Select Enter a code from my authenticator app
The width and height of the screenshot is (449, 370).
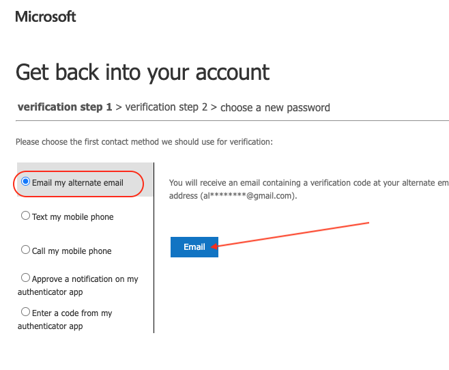pyautogui.click(x=25, y=312)
